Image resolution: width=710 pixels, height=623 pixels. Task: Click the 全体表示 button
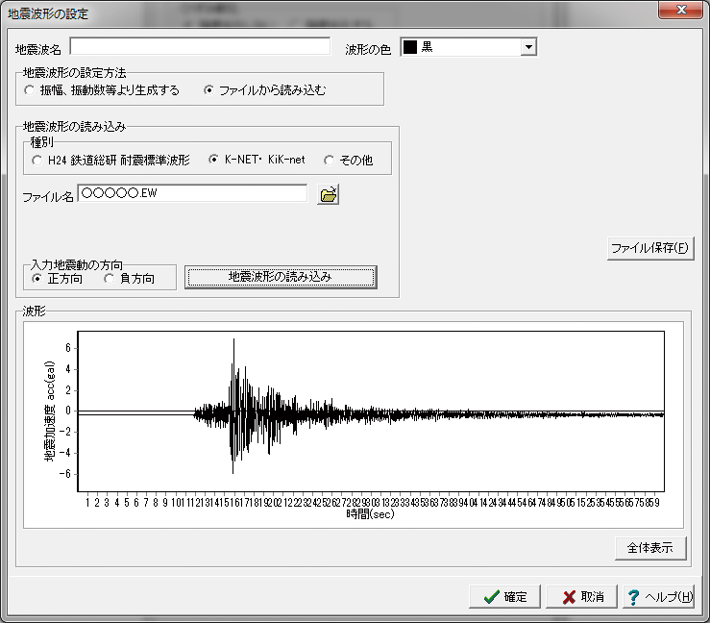coord(650,548)
